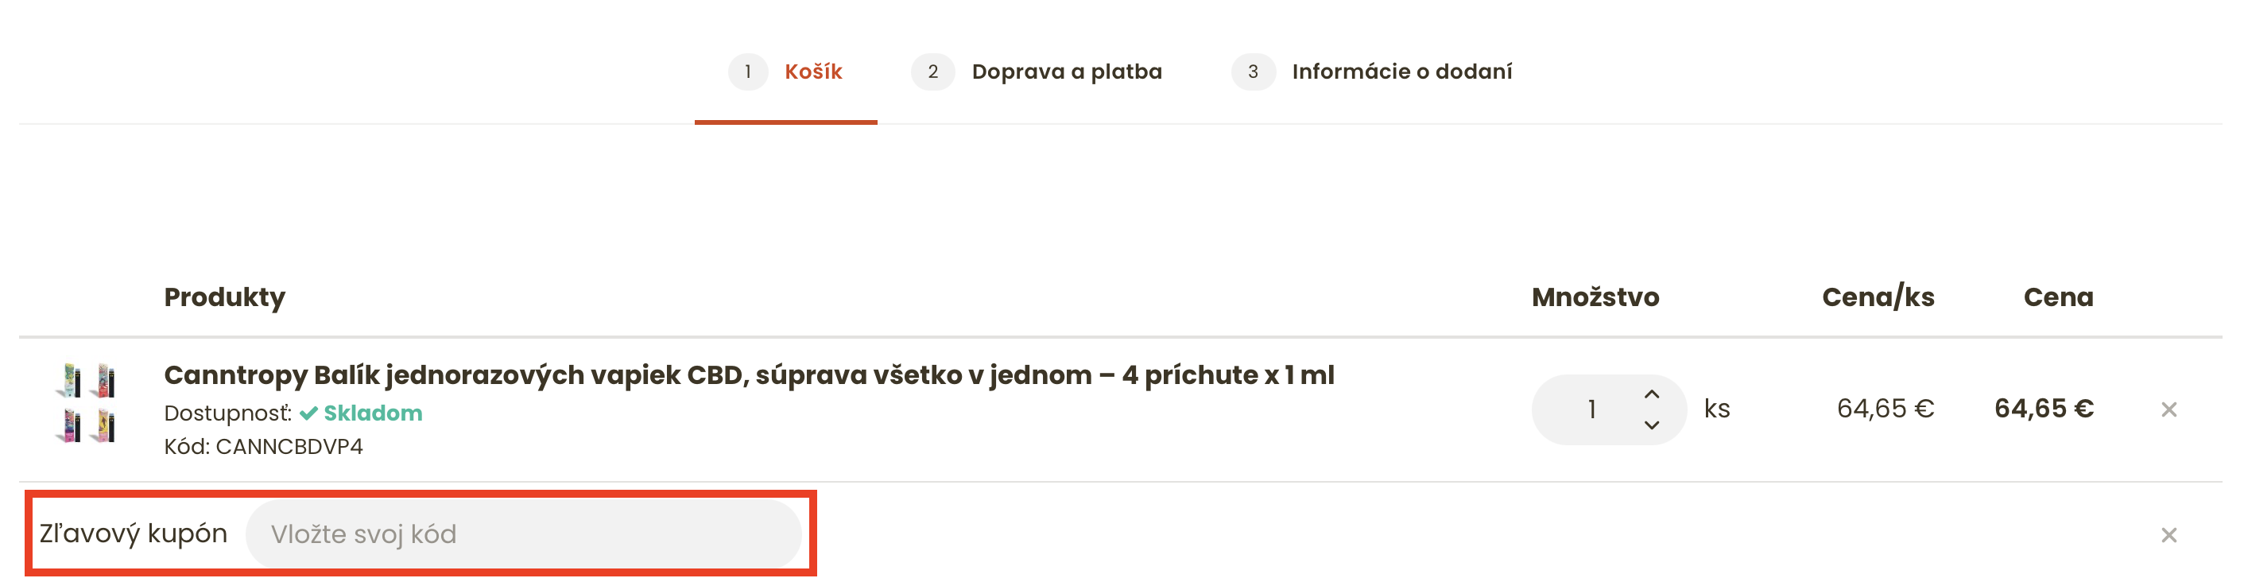Open the Canntropy vape bundle thumbnail

[87, 402]
